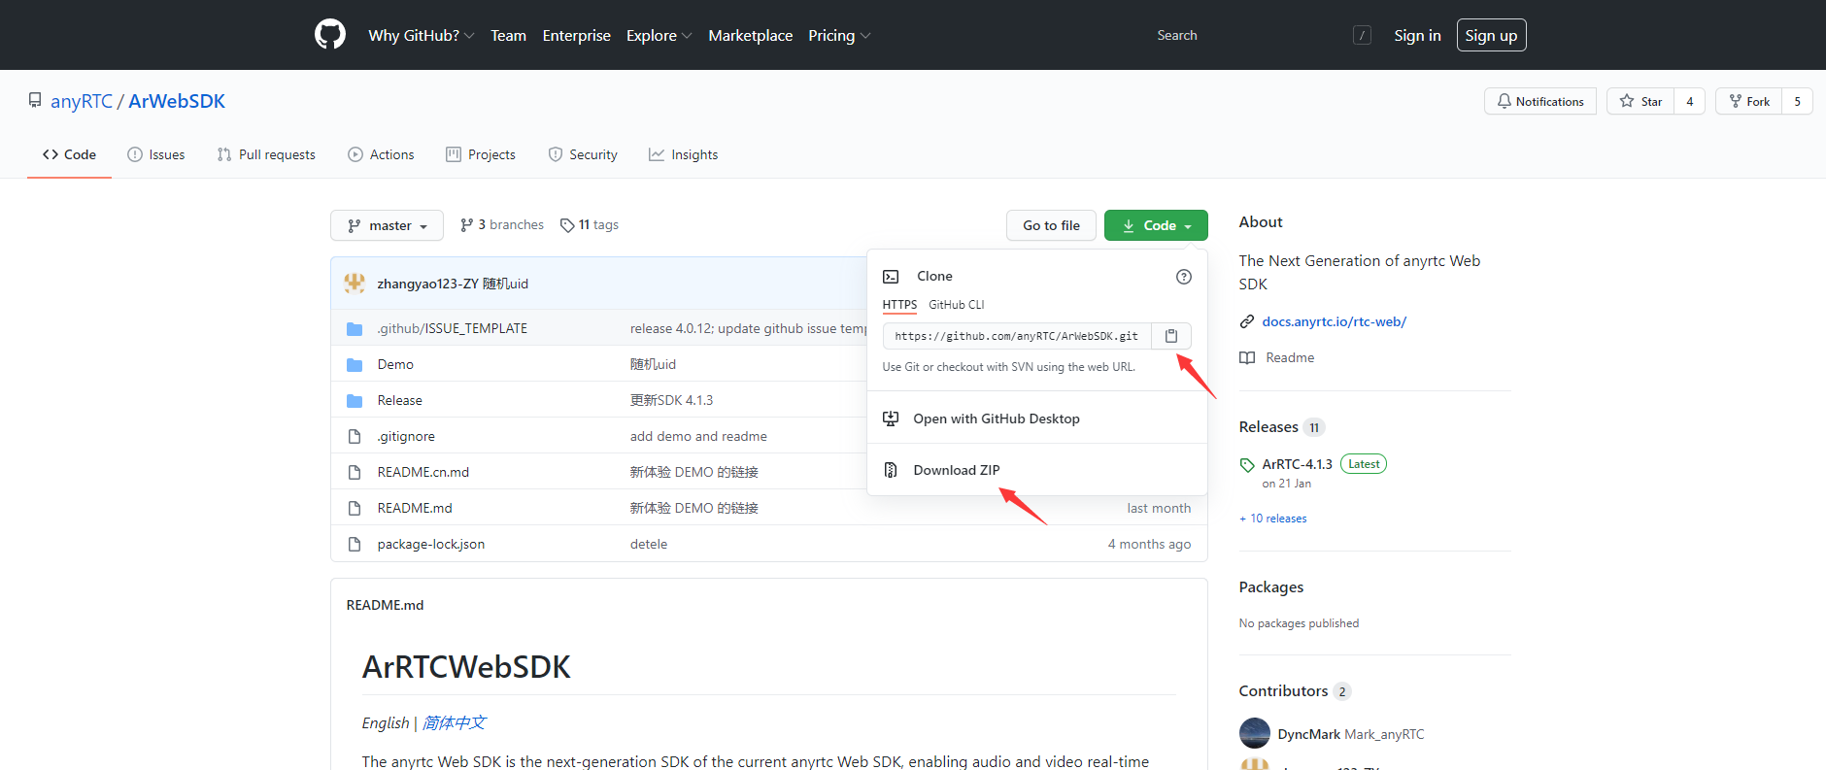Select the GitHub CLI clone tab
This screenshot has height=770, width=1826.
pyautogui.click(x=957, y=305)
